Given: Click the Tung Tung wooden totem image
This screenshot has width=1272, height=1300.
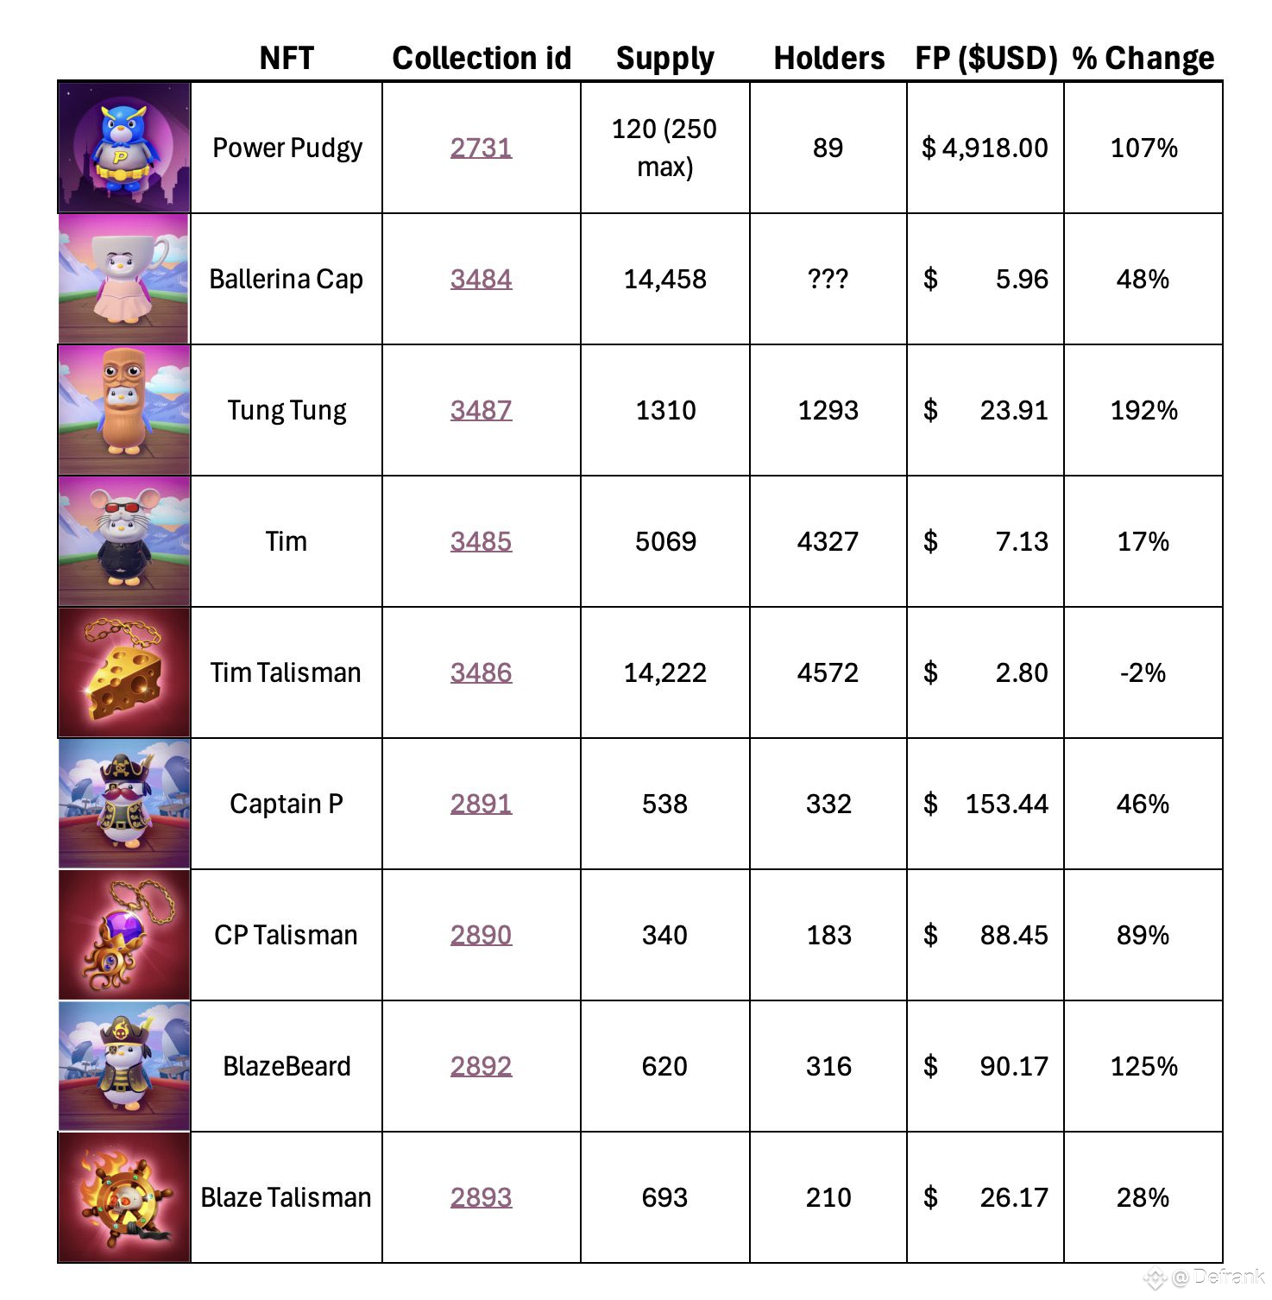Looking at the screenshot, I should point(124,410).
